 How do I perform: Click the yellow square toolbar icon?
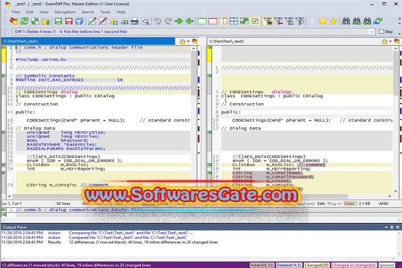click(323, 21)
